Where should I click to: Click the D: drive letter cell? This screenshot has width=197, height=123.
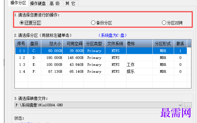[35, 58]
